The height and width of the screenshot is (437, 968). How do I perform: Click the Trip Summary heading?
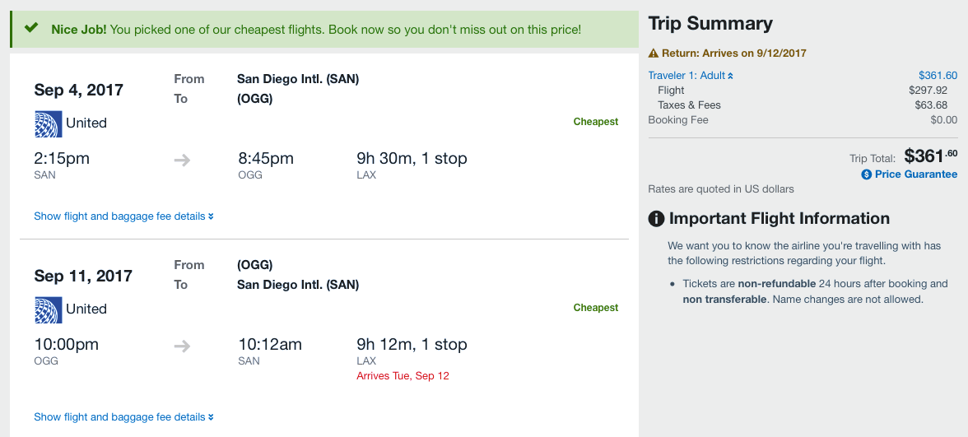tap(710, 24)
